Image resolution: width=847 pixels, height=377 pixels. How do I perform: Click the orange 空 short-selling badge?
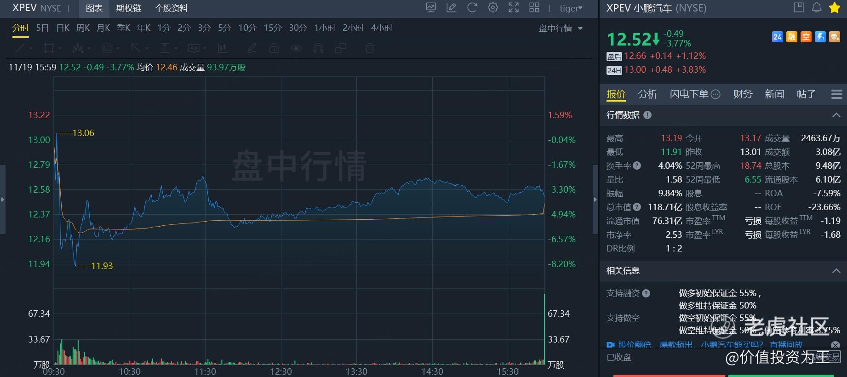806,37
